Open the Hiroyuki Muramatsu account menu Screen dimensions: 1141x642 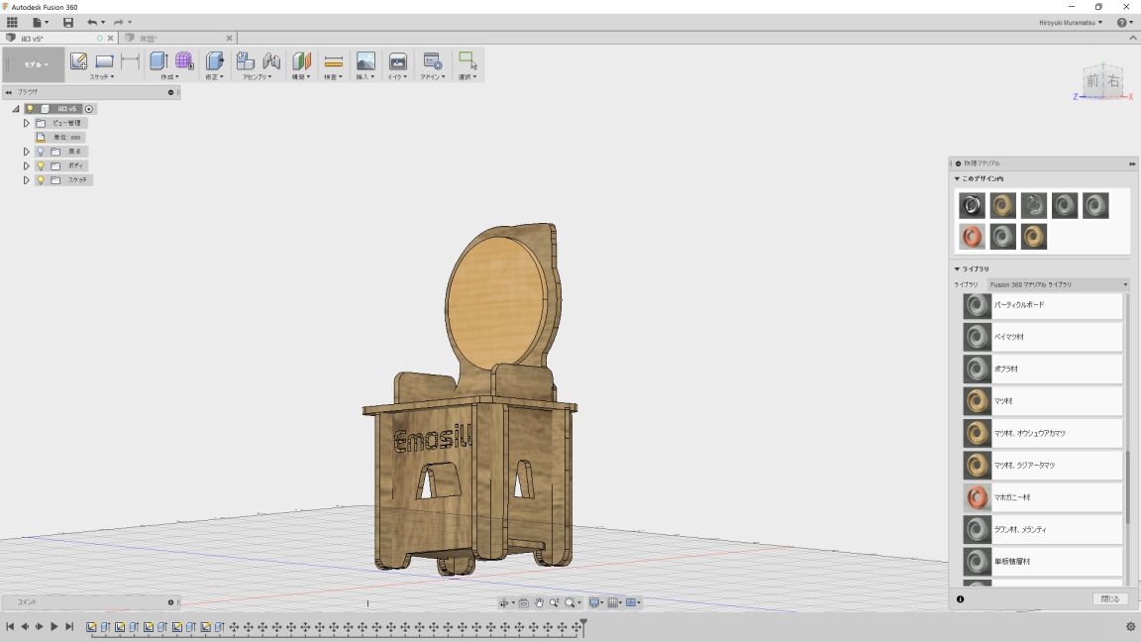1070,23
